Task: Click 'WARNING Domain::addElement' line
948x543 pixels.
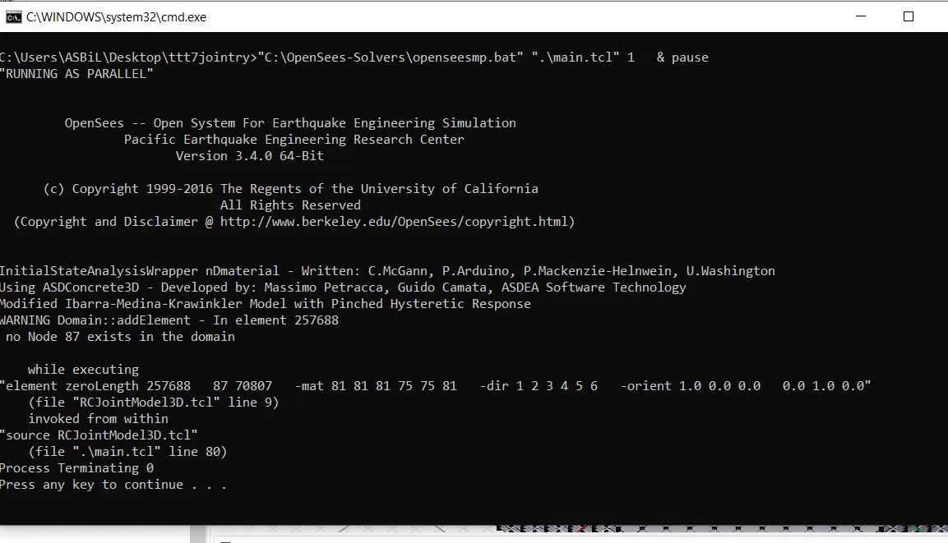Action: (x=169, y=320)
